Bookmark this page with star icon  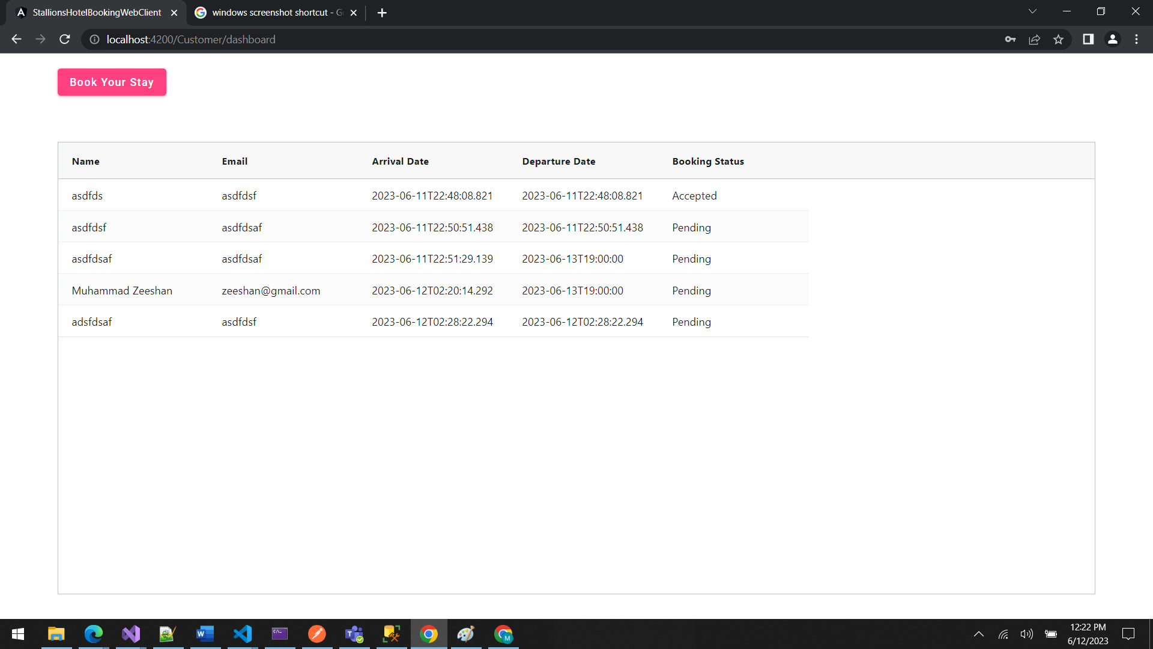(1058, 39)
